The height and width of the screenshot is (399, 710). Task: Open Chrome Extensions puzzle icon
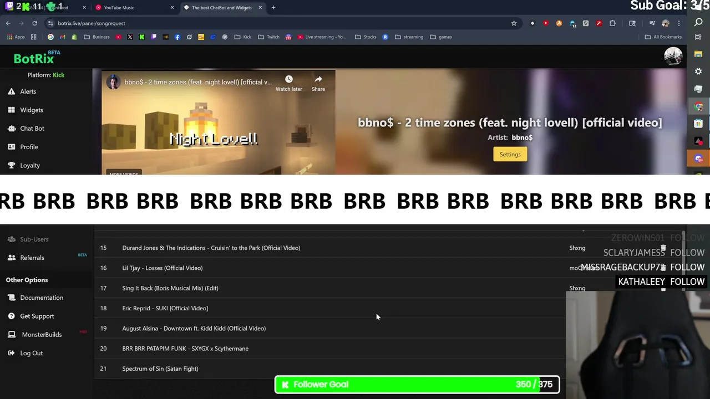(612, 23)
